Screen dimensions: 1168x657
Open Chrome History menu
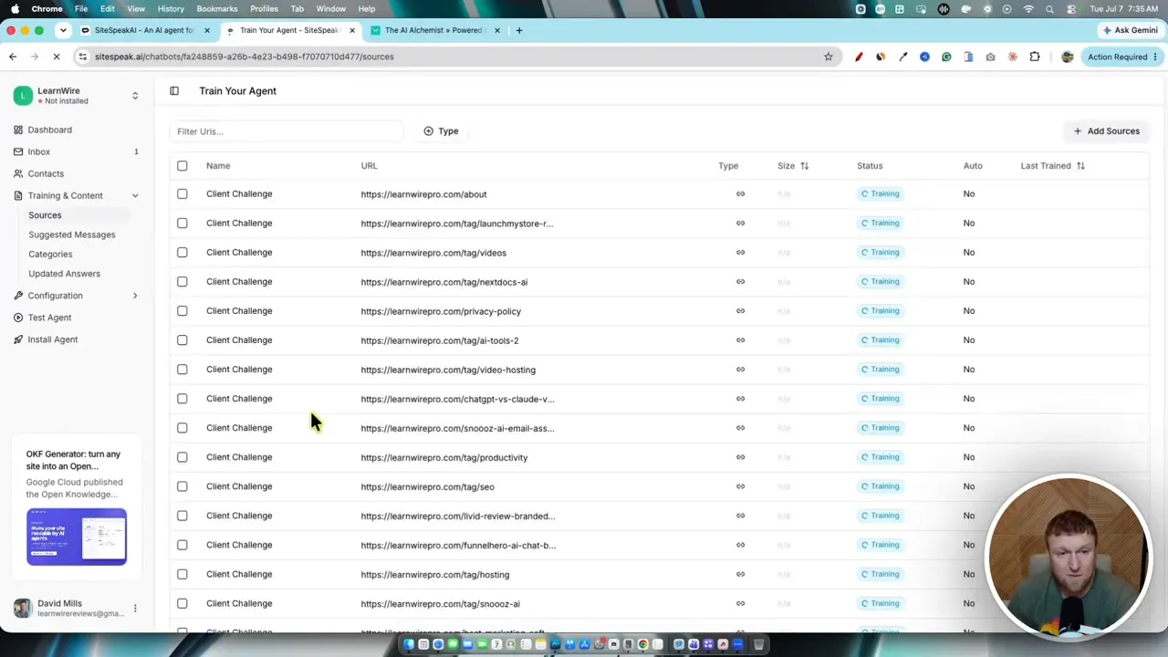coord(171,9)
